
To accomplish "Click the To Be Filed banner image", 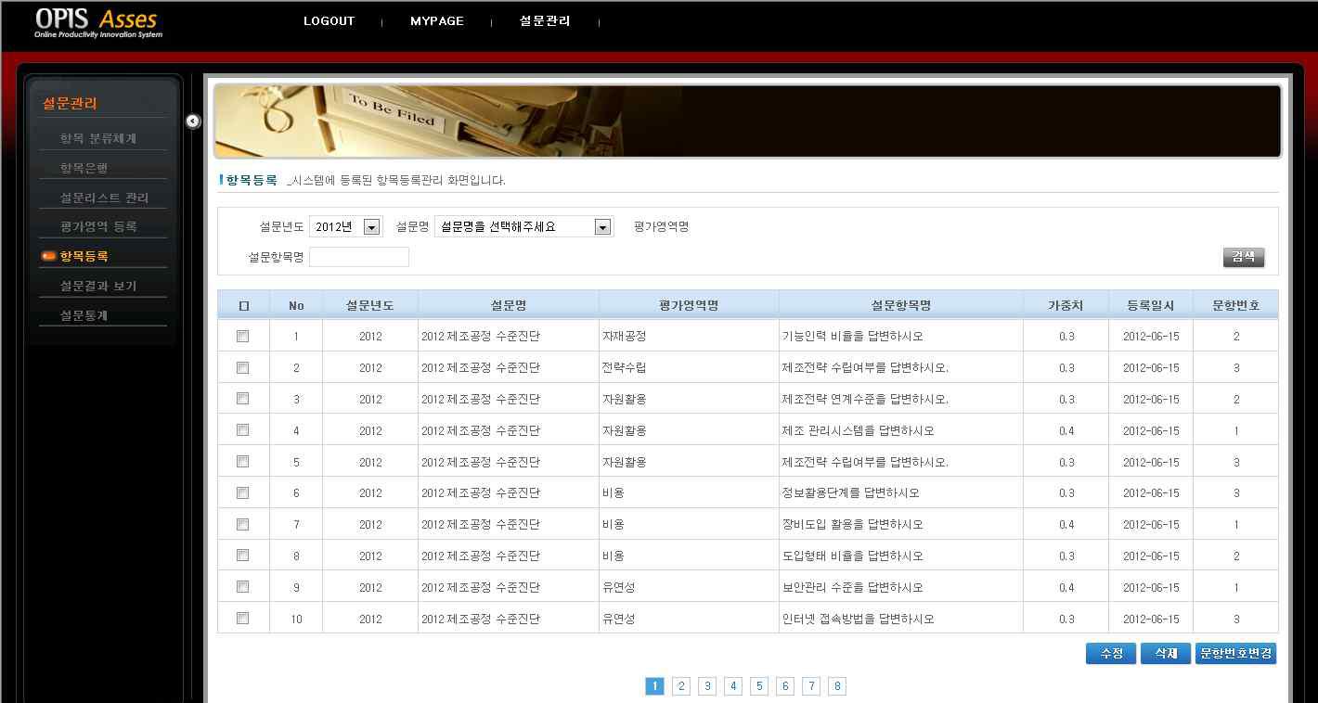I will pyautogui.click(x=747, y=121).
